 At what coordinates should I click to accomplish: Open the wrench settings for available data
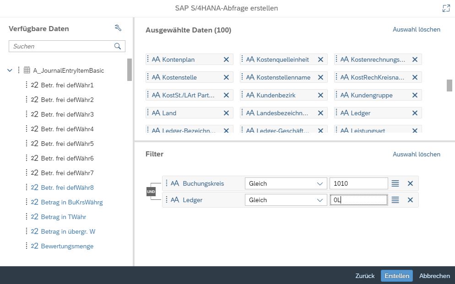click(x=118, y=28)
